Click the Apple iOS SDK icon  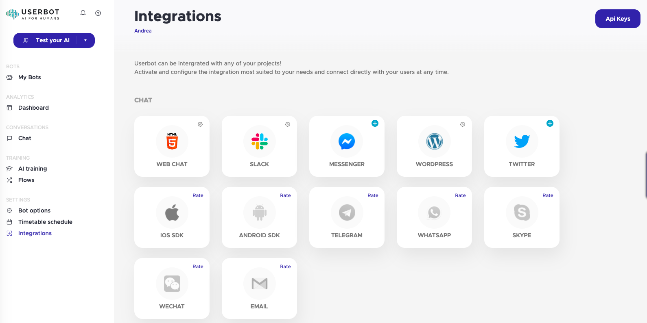coord(172,212)
